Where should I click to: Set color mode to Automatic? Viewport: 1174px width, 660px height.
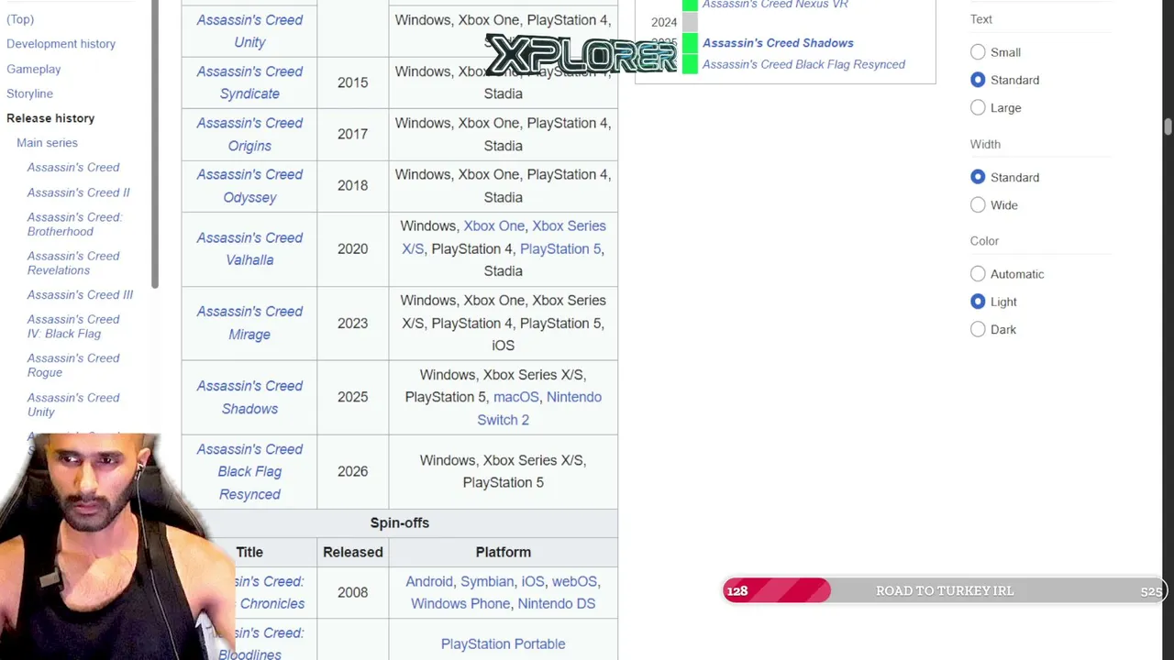(978, 273)
